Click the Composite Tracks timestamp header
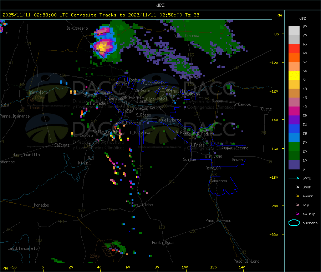Image resolution: width=321 pixels, height=272 pixels. tap(101, 15)
